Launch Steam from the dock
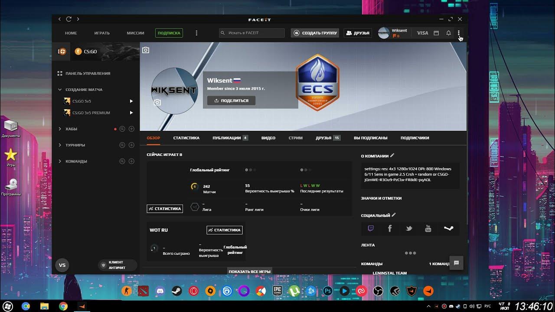Screen dimensions: 555x312 [x=177, y=291]
